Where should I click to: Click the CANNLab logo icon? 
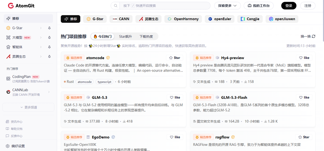click(x=8, y=92)
